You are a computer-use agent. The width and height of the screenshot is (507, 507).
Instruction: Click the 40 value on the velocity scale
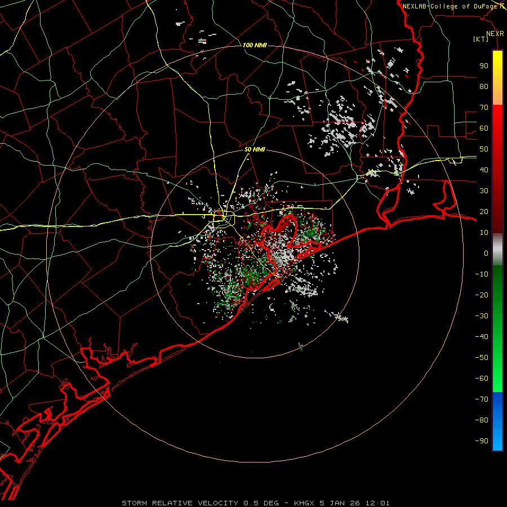pos(484,170)
